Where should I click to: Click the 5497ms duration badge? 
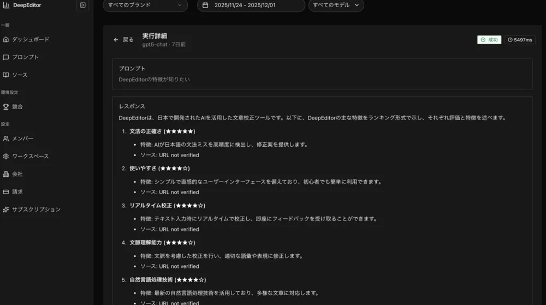point(520,40)
